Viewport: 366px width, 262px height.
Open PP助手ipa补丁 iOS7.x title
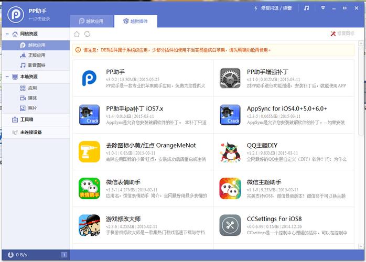tap(134, 108)
